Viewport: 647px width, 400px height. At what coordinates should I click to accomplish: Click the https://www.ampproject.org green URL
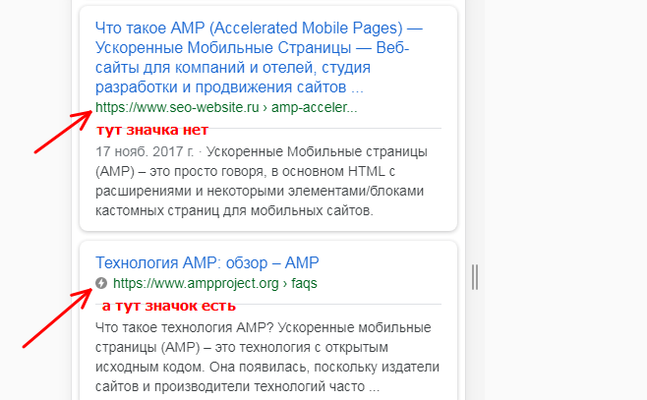tap(196, 283)
